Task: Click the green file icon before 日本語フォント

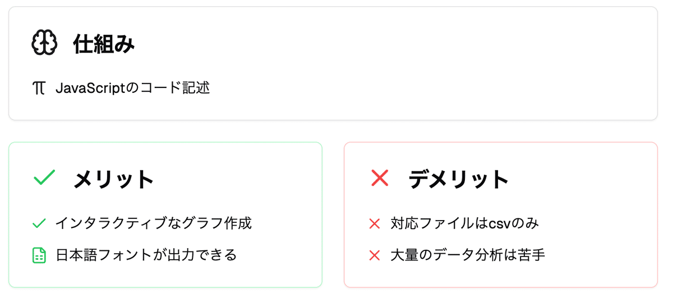Action: 39,255
